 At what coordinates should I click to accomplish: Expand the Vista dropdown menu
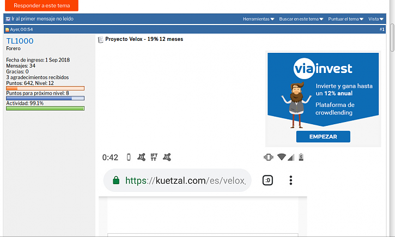coord(375,19)
